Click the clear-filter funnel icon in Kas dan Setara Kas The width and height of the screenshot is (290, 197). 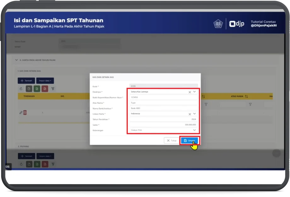pos(53,89)
